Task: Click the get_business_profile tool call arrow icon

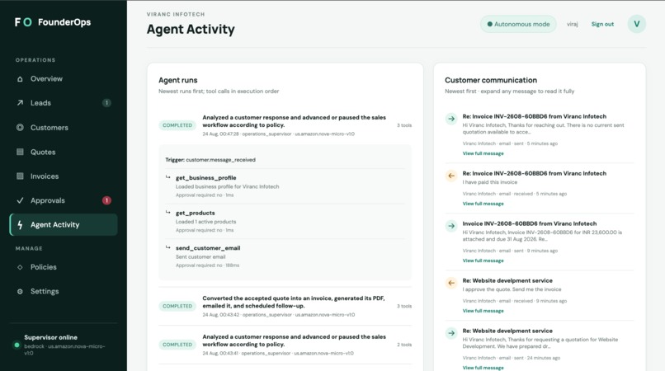Action: pyautogui.click(x=168, y=177)
